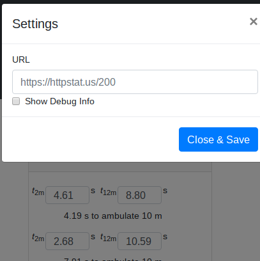Click the URL field label
The image size is (260, 261).
click(x=21, y=59)
